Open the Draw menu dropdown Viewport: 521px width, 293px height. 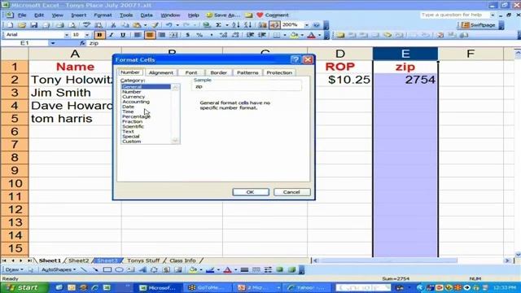pos(15,269)
